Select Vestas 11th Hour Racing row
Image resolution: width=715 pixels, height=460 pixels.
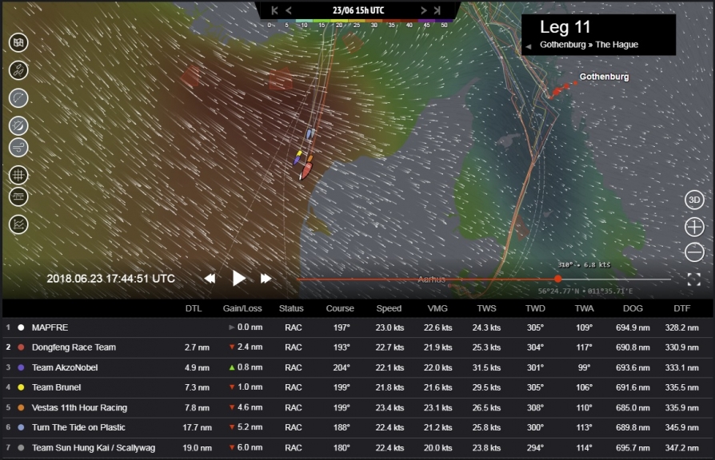[x=357, y=407]
